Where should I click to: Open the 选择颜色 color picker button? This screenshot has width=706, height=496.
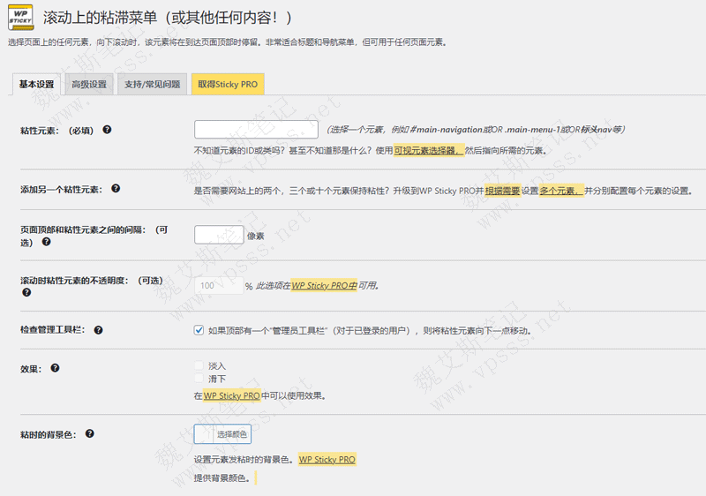tap(222, 434)
